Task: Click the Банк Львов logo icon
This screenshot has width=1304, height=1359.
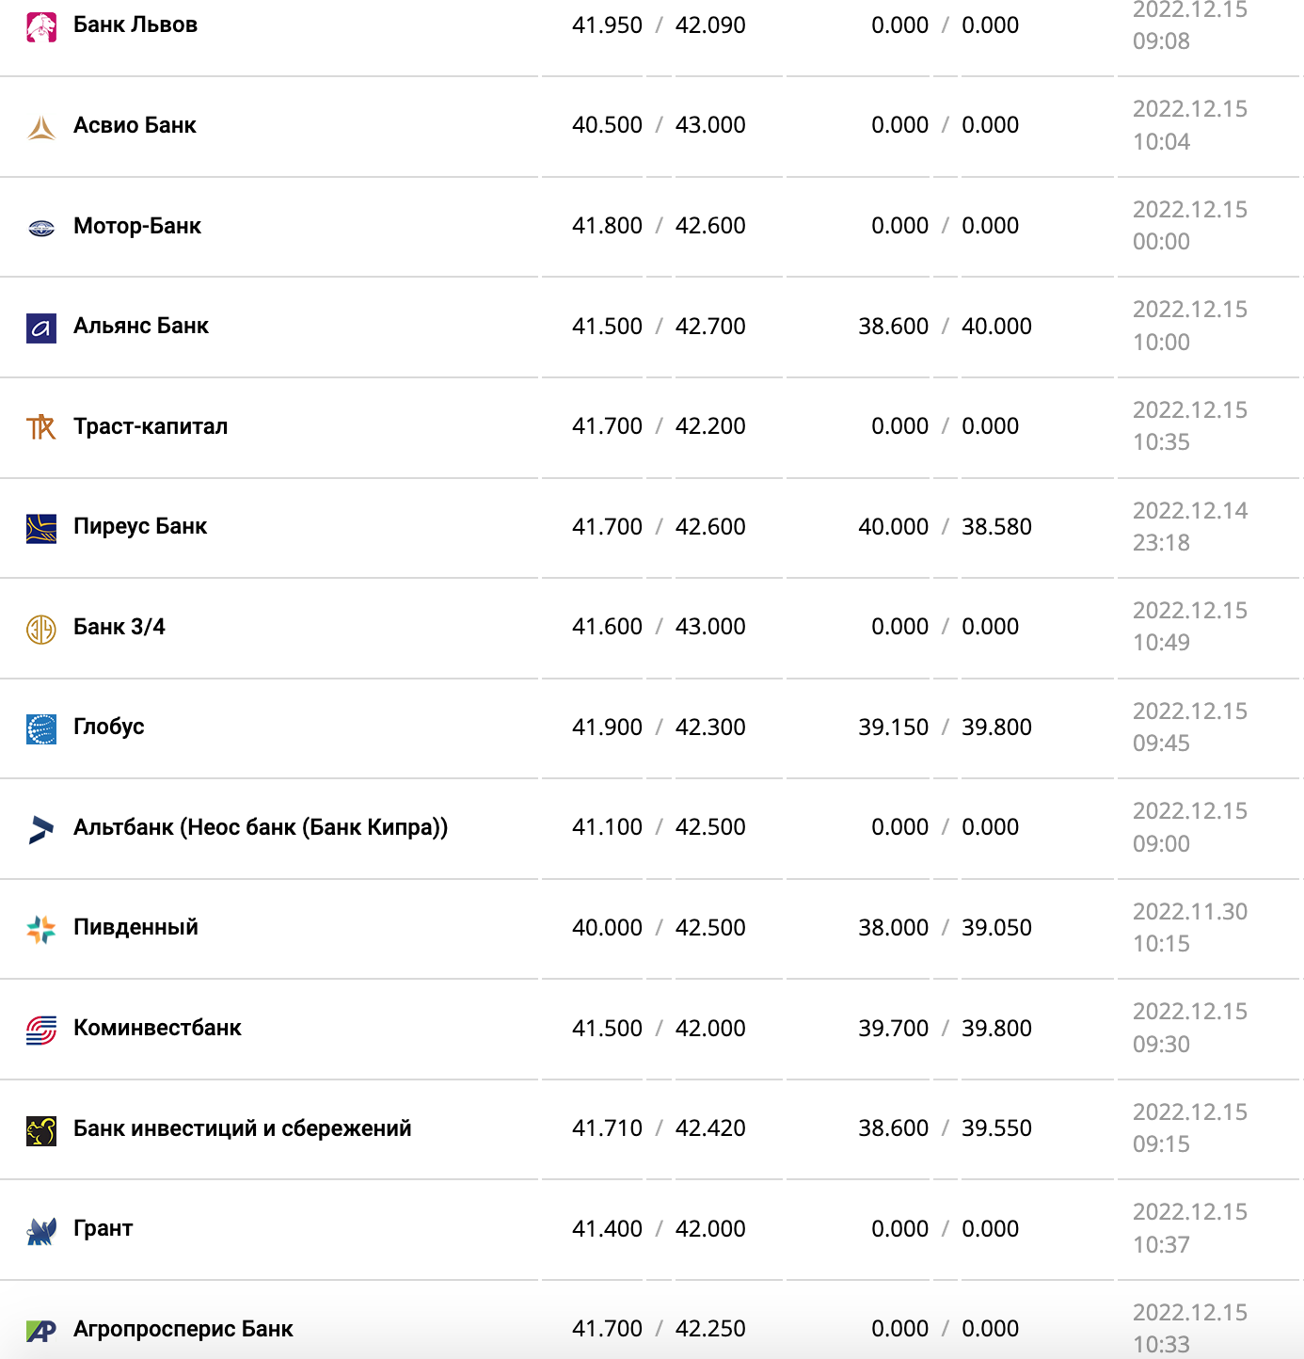Action: (41, 26)
